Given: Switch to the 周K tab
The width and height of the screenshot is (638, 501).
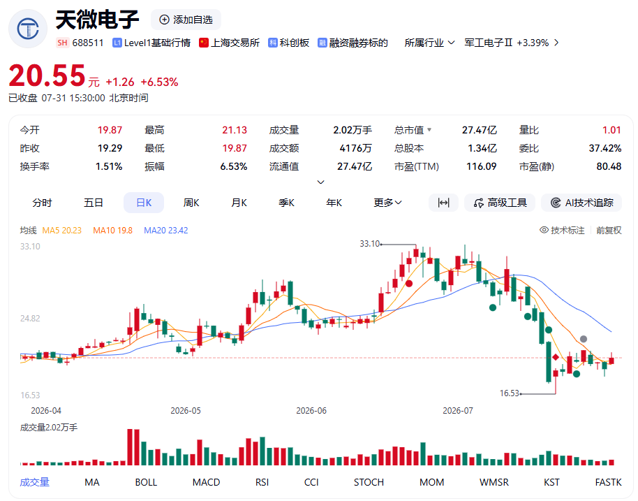Looking at the screenshot, I should [191, 203].
